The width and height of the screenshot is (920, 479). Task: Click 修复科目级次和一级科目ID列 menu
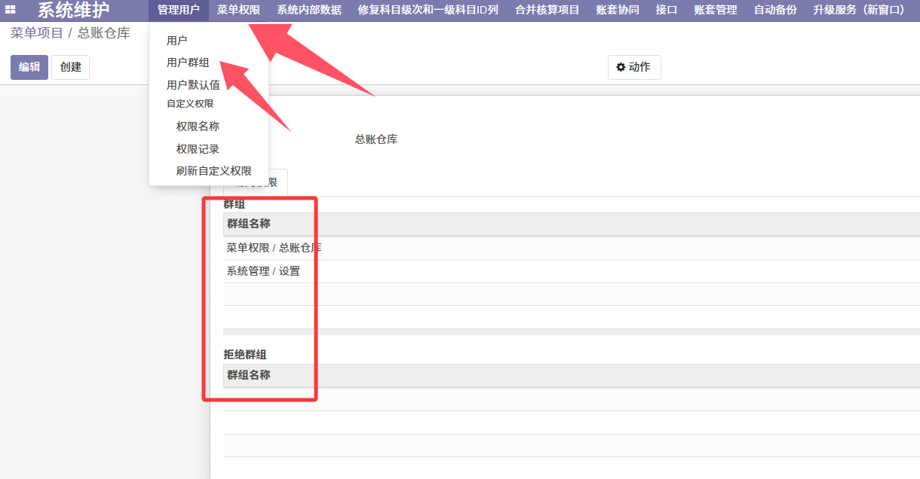(x=428, y=10)
